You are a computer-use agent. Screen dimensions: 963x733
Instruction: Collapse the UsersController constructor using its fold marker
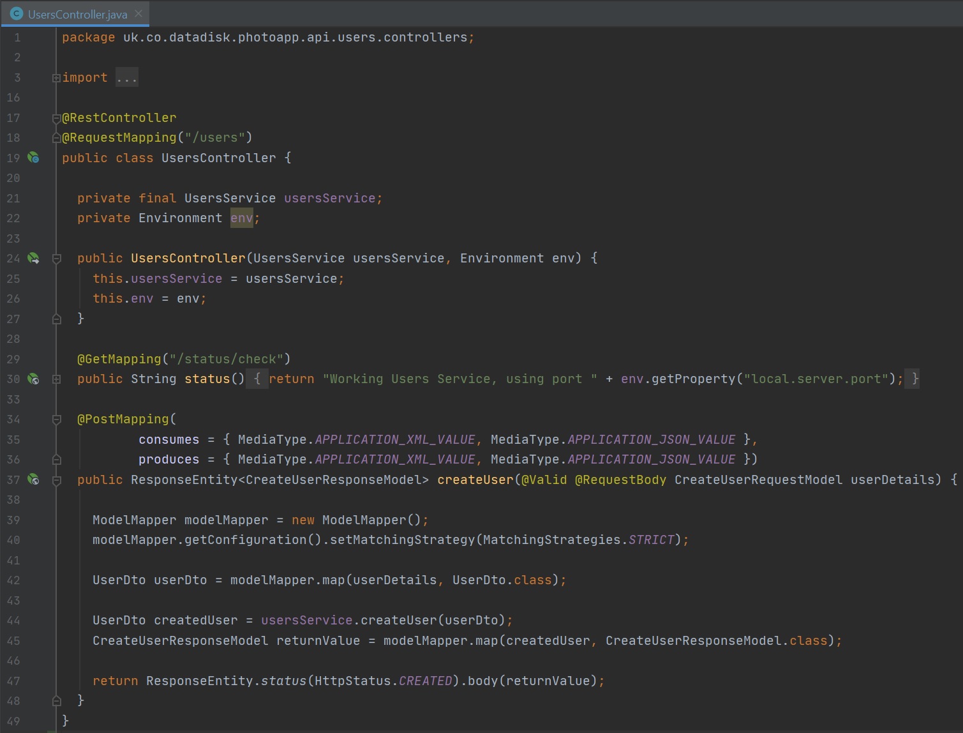point(56,259)
